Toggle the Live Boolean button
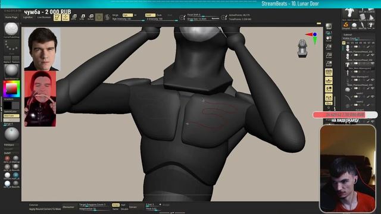 point(44,17)
